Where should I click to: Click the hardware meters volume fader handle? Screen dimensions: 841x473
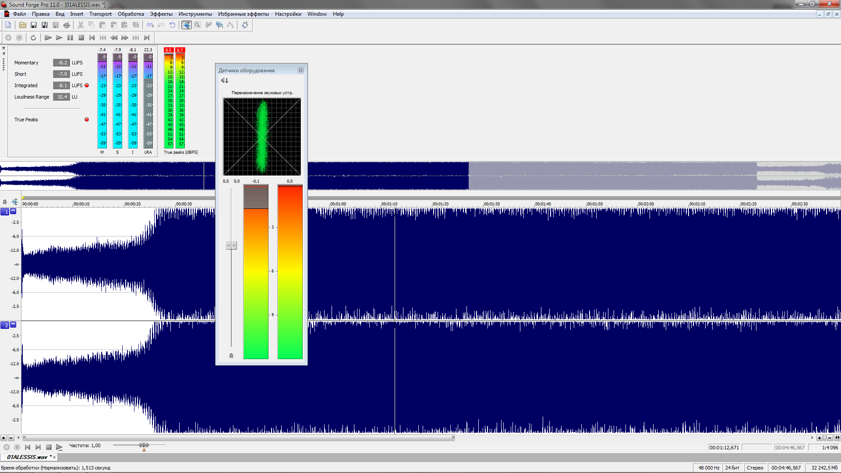point(231,246)
